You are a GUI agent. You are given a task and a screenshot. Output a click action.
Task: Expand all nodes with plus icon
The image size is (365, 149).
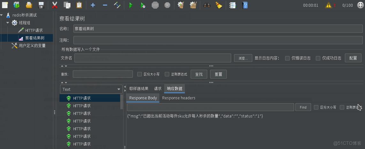[x=93, y=5]
